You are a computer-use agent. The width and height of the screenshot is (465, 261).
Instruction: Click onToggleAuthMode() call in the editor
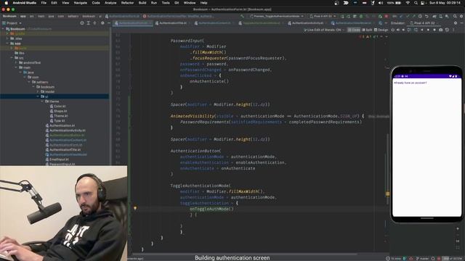pos(211,209)
